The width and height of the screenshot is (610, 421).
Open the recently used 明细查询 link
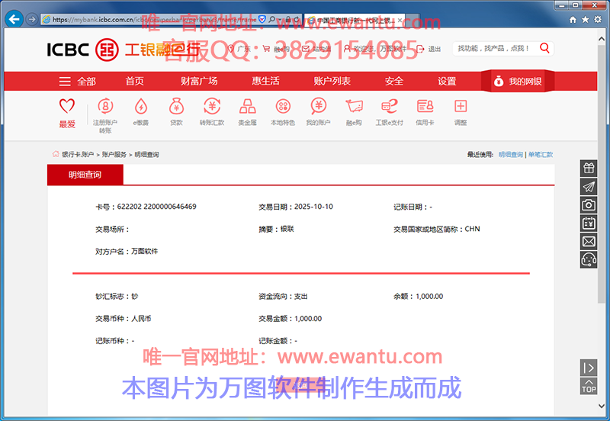coord(511,155)
